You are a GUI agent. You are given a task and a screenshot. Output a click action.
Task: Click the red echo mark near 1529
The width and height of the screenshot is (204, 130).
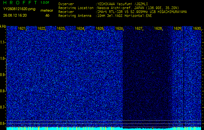[184, 49]
